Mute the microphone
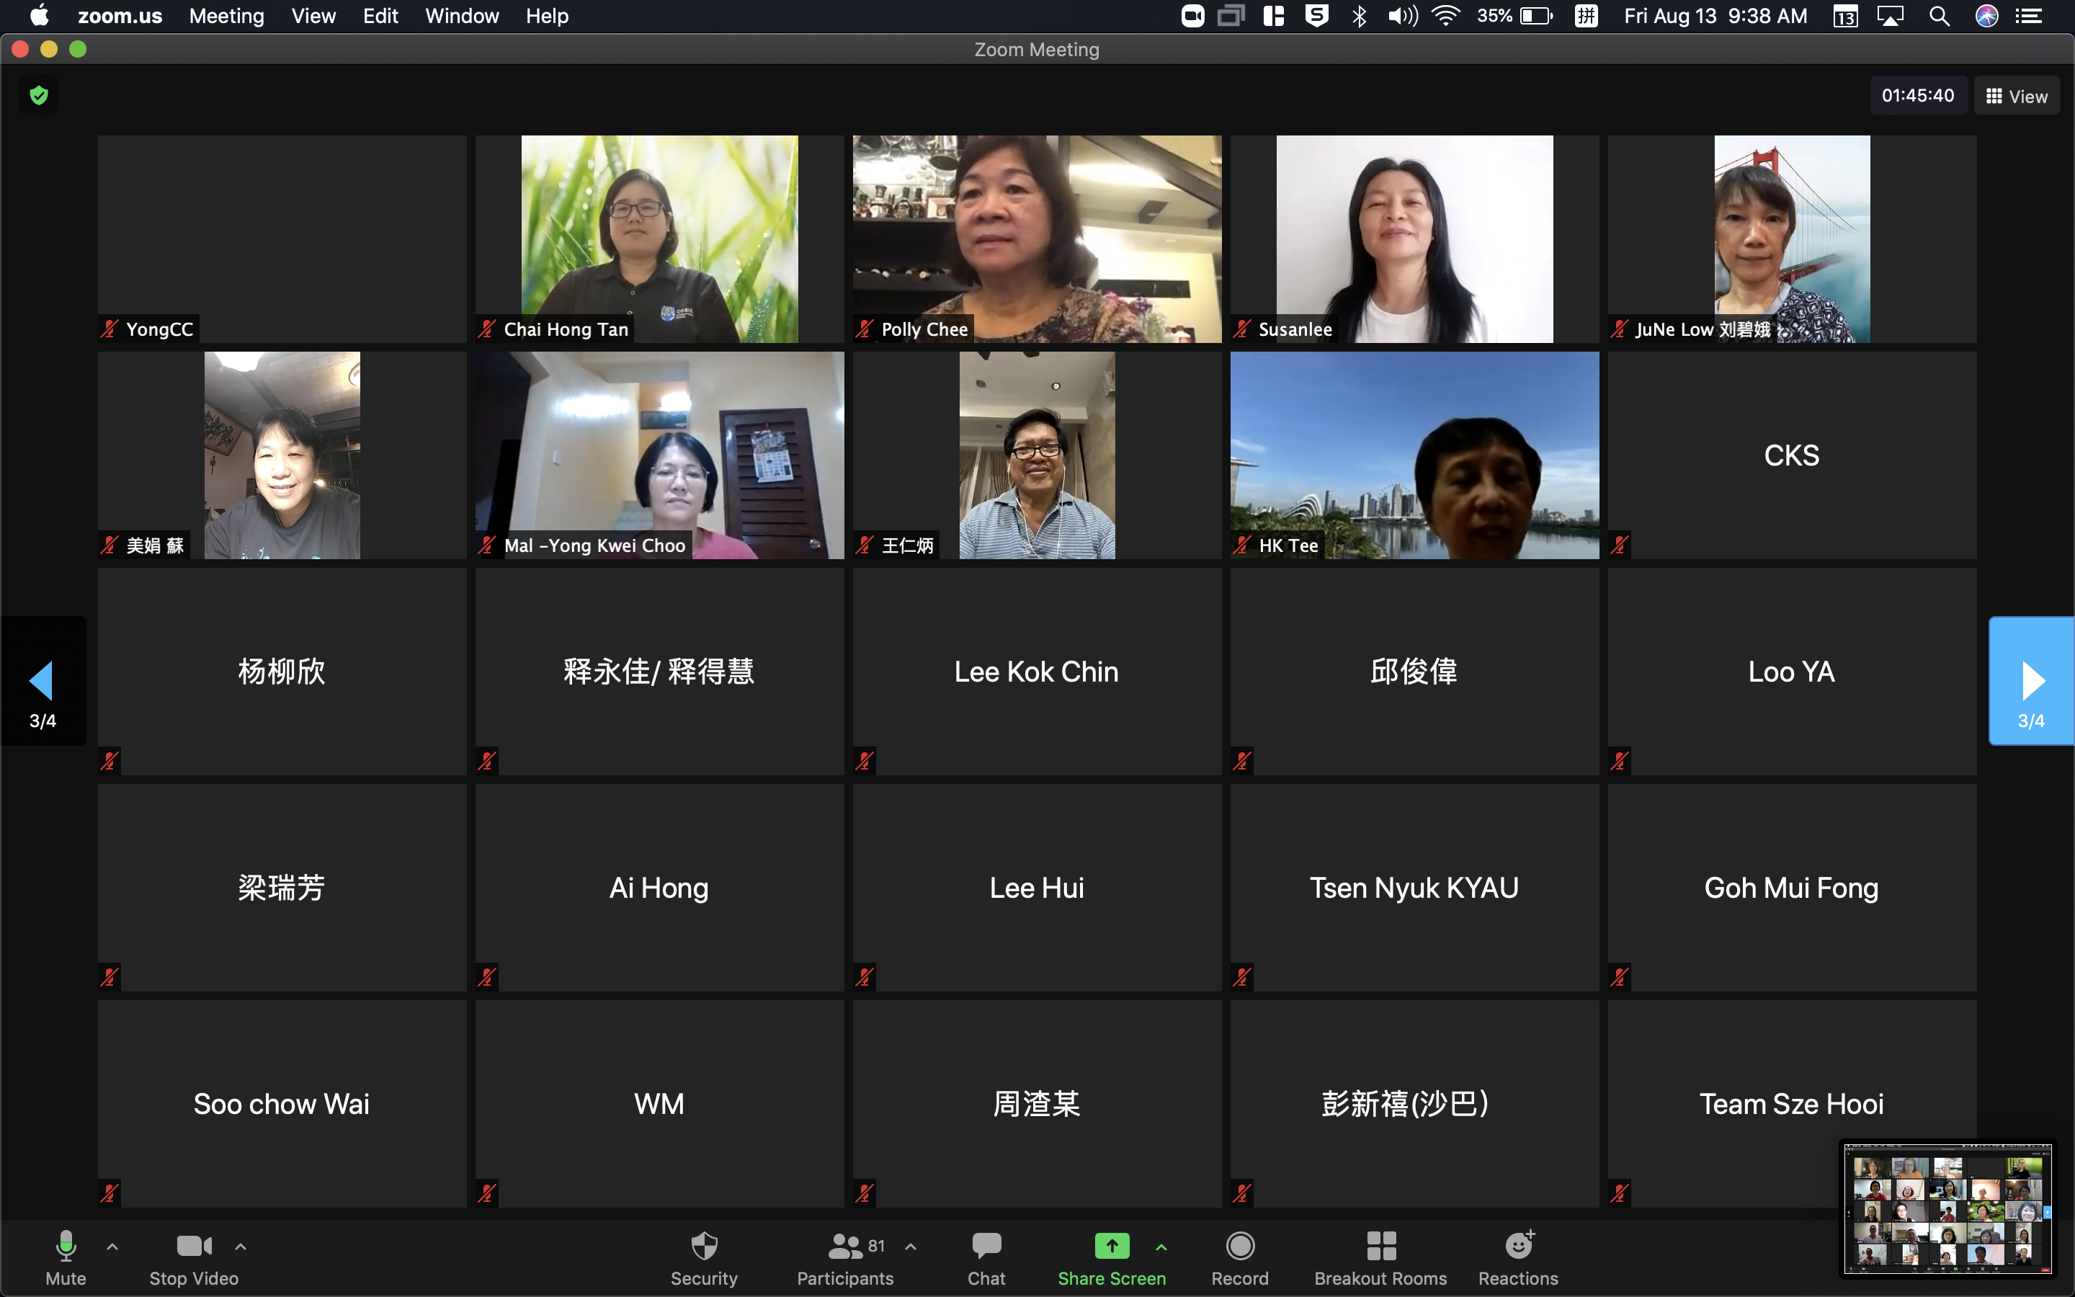 click(66, 1257)
